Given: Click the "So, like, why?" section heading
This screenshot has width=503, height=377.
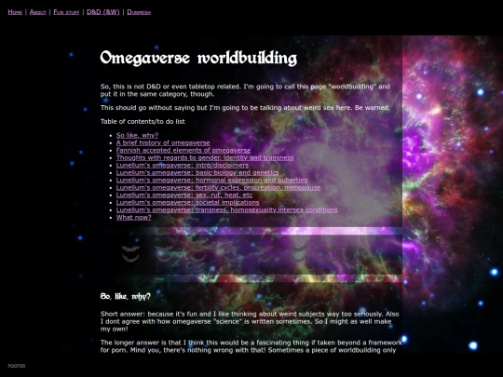Looking at the screenshot, I should (126, 297).
